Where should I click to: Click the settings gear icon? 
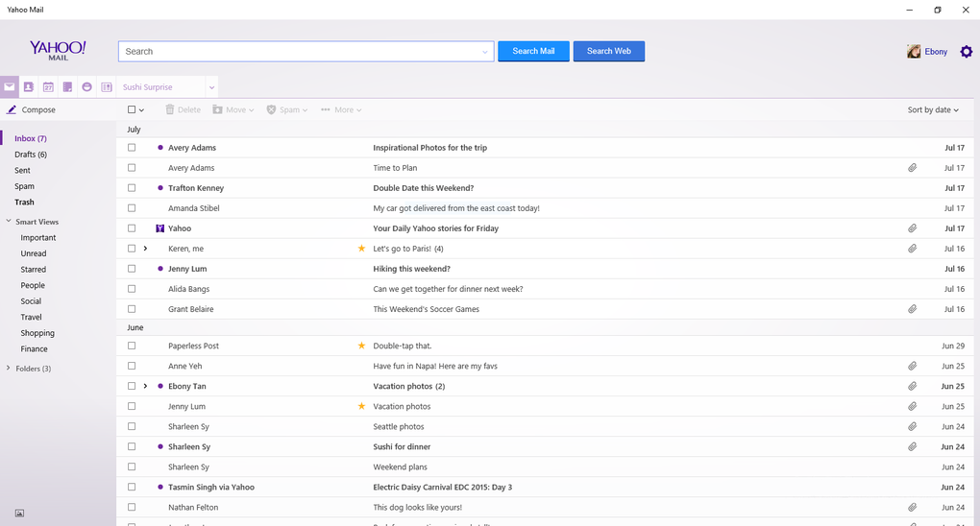click(967, 52)
